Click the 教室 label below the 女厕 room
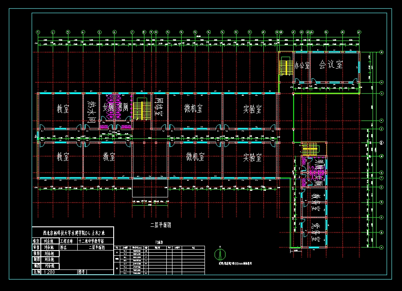Viewport: 402px width, 291px height. 109,156
